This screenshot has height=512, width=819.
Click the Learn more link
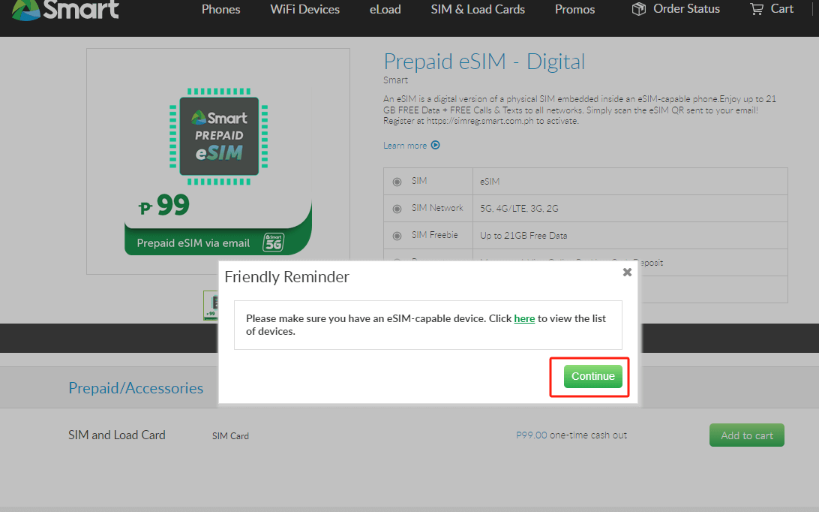(405, 146)
